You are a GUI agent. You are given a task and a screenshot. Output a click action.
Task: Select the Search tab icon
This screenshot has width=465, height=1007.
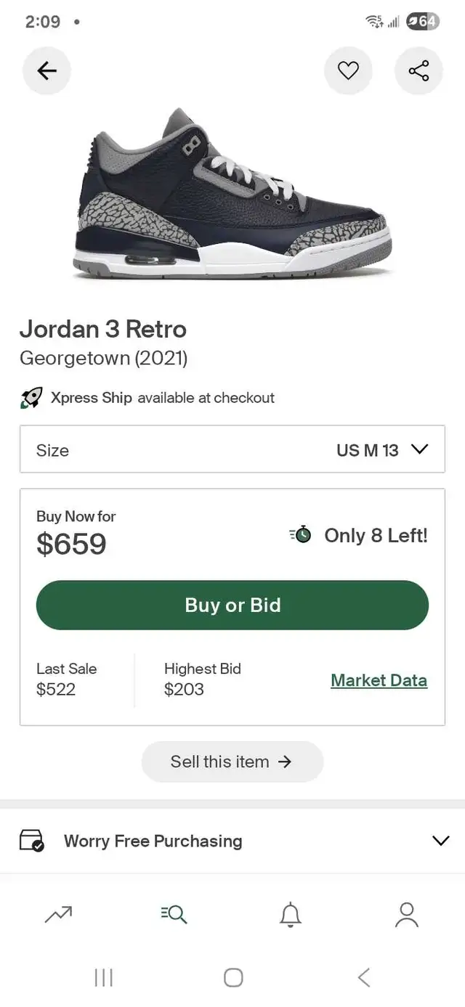click(174, 914)
